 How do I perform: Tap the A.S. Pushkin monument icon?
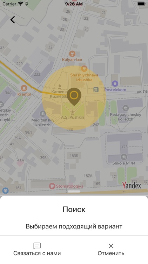click(x=73, y=112)
